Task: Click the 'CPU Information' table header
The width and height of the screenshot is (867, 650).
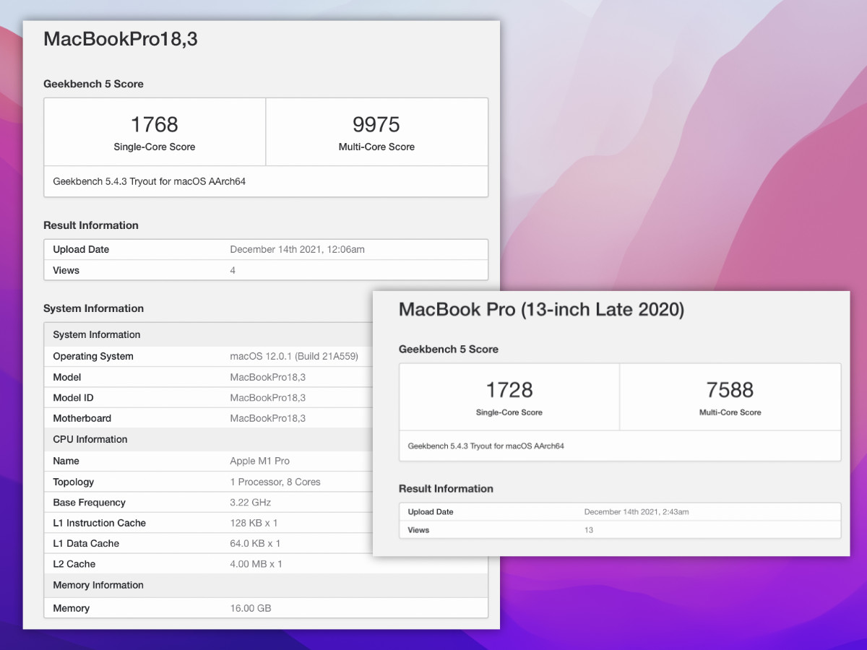Action: click(x=90, y=439)
